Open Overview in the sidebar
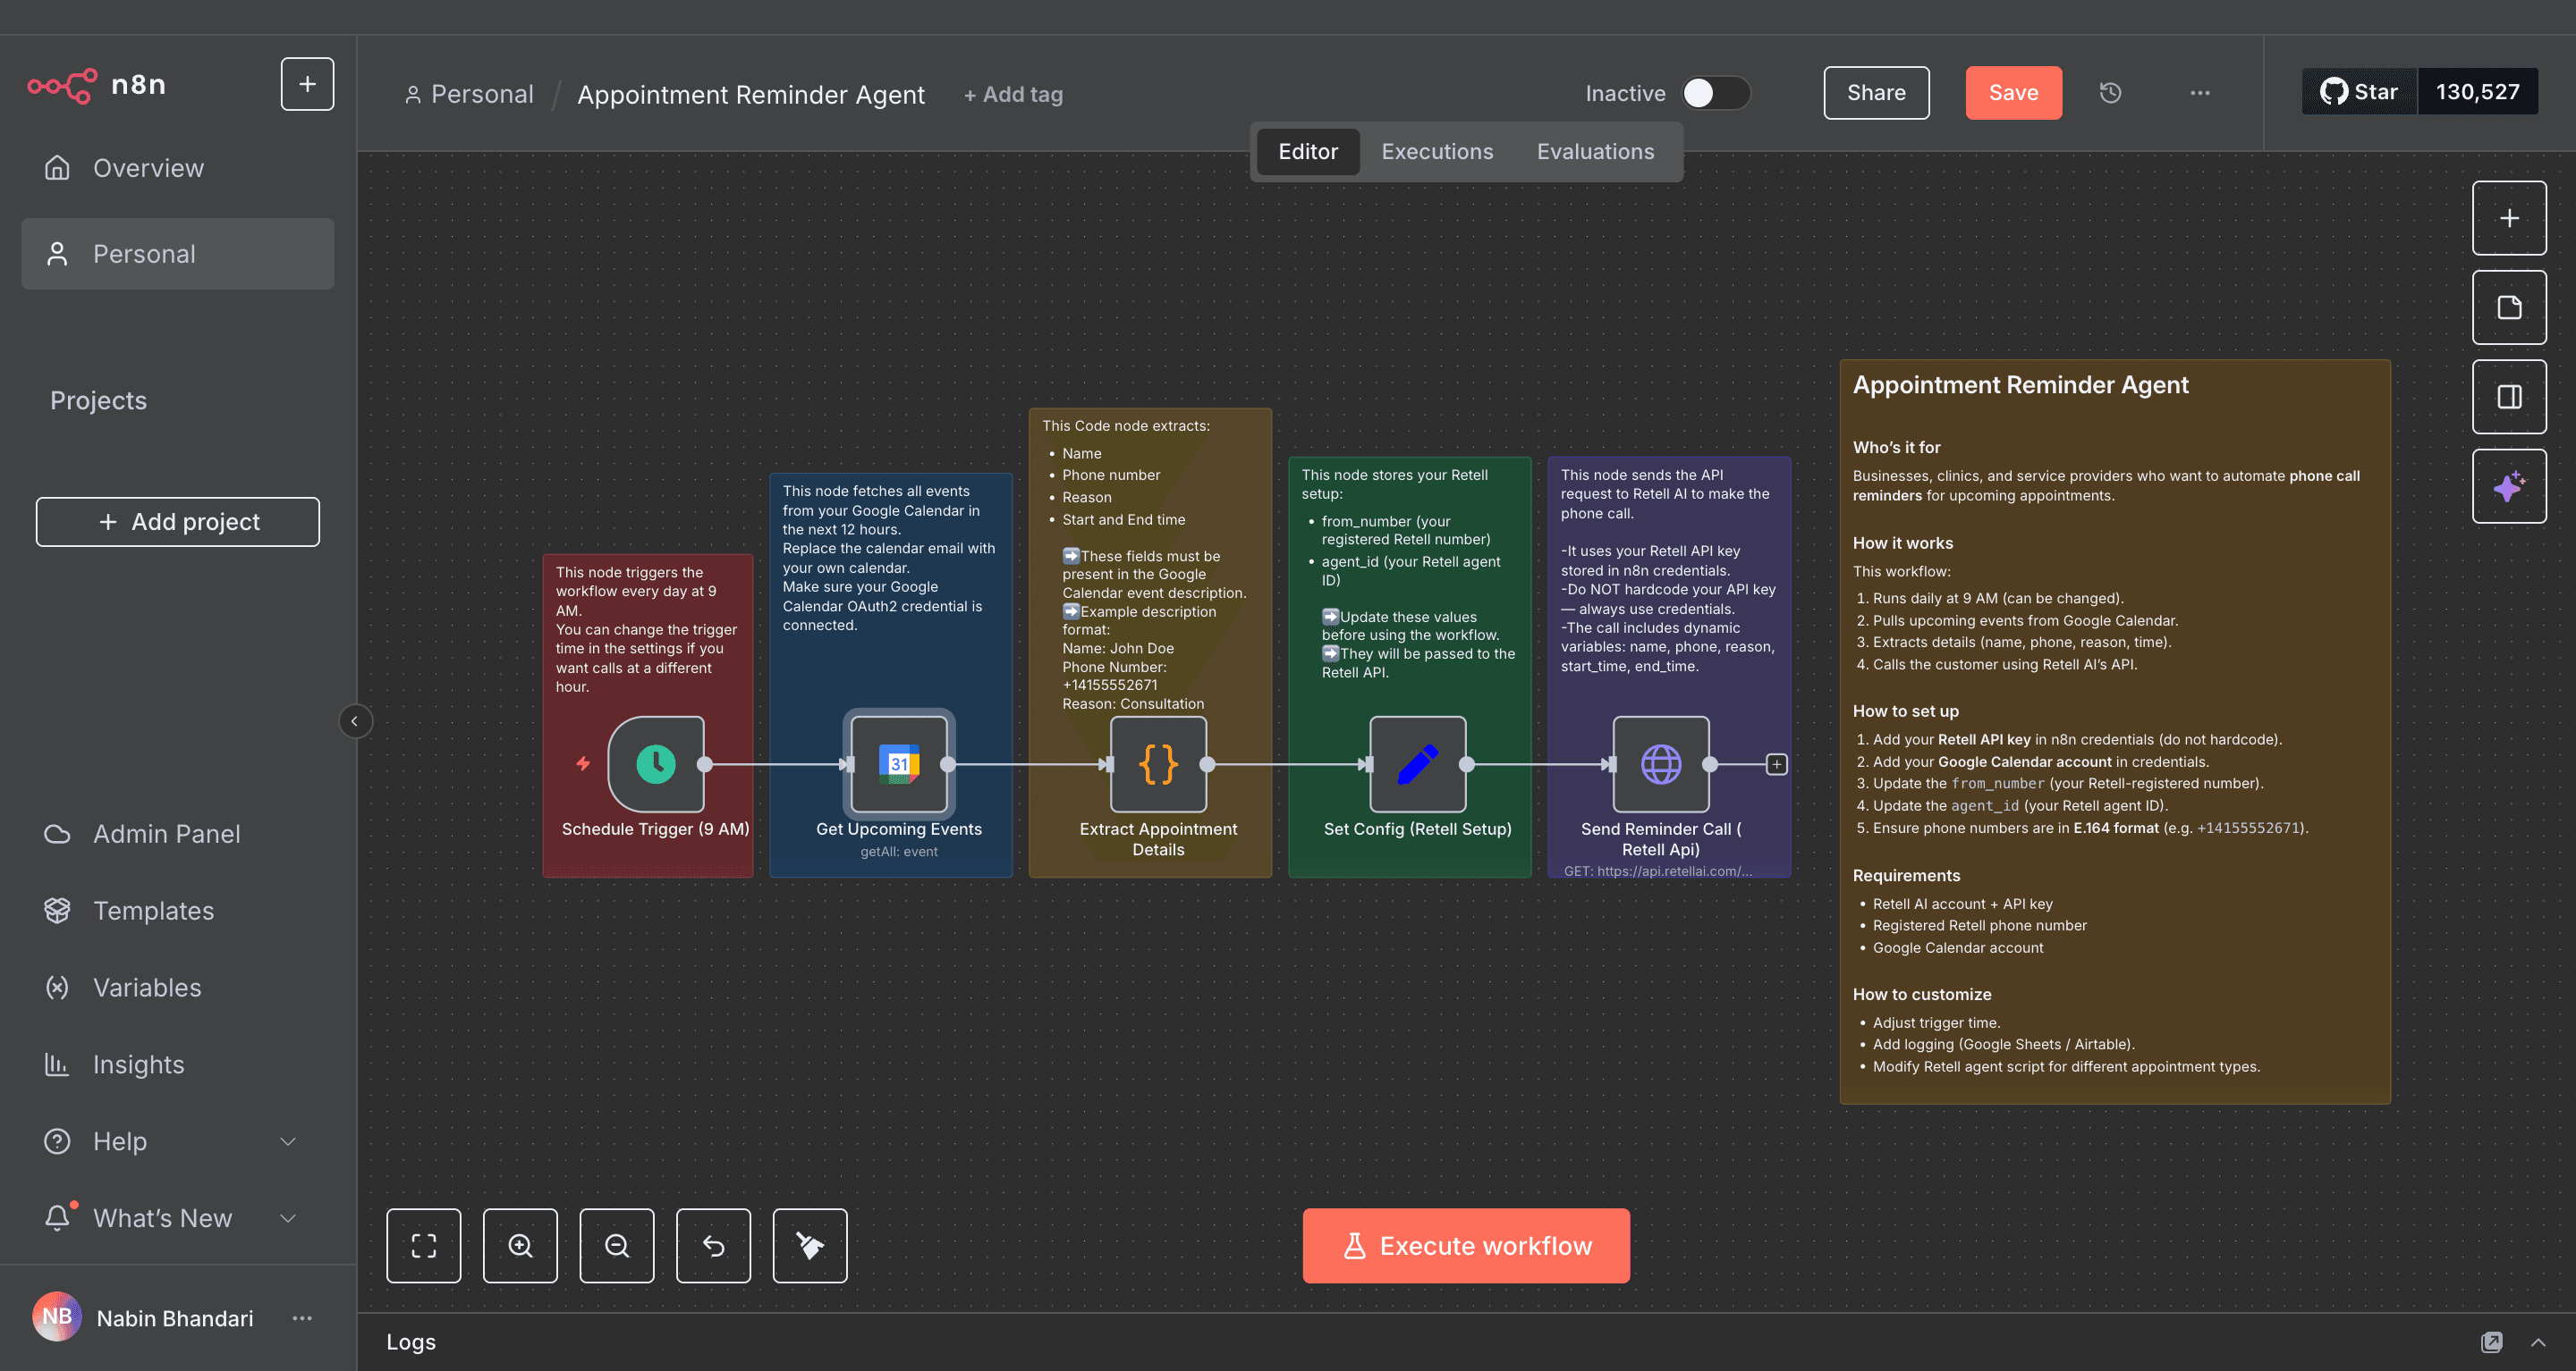The image size is (2576, 1371). point(177,168)
